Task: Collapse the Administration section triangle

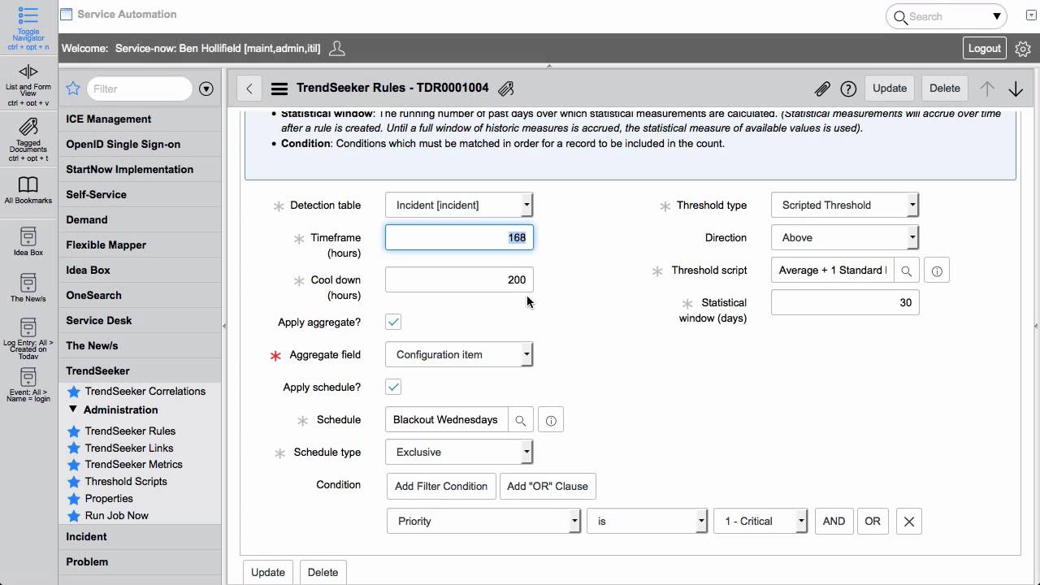Action: tap(73, 409)
